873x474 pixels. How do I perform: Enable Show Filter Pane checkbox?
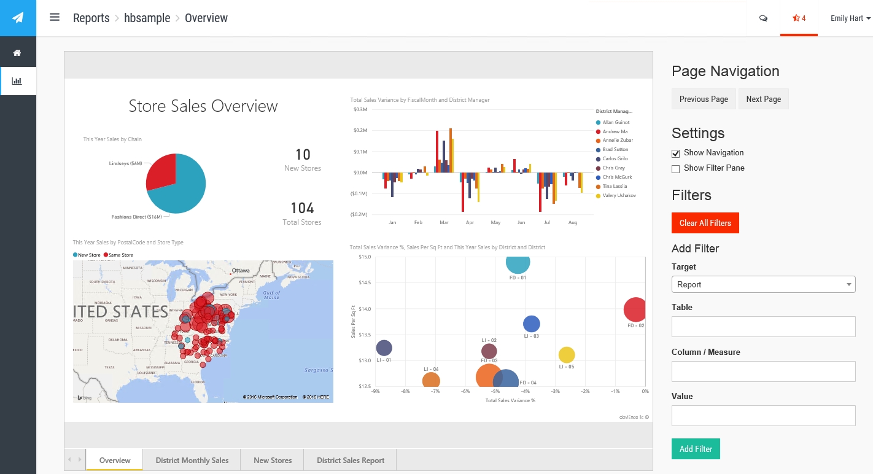pyautogui.click(x=675, y=168)
